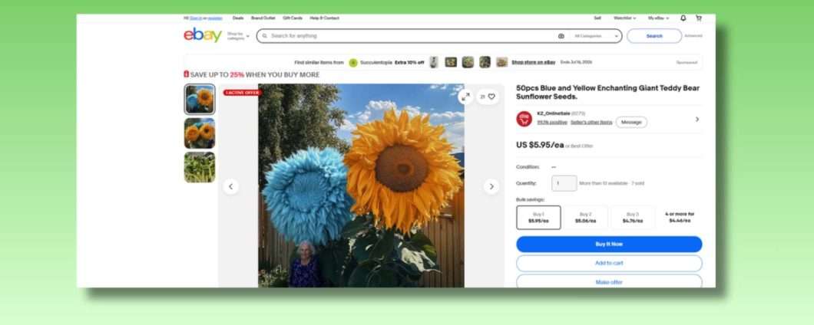Image resolution: width=814 pixels, height=325 pixels.
Task: Select the third green plants thumbnail
Action: pos(200,167)
